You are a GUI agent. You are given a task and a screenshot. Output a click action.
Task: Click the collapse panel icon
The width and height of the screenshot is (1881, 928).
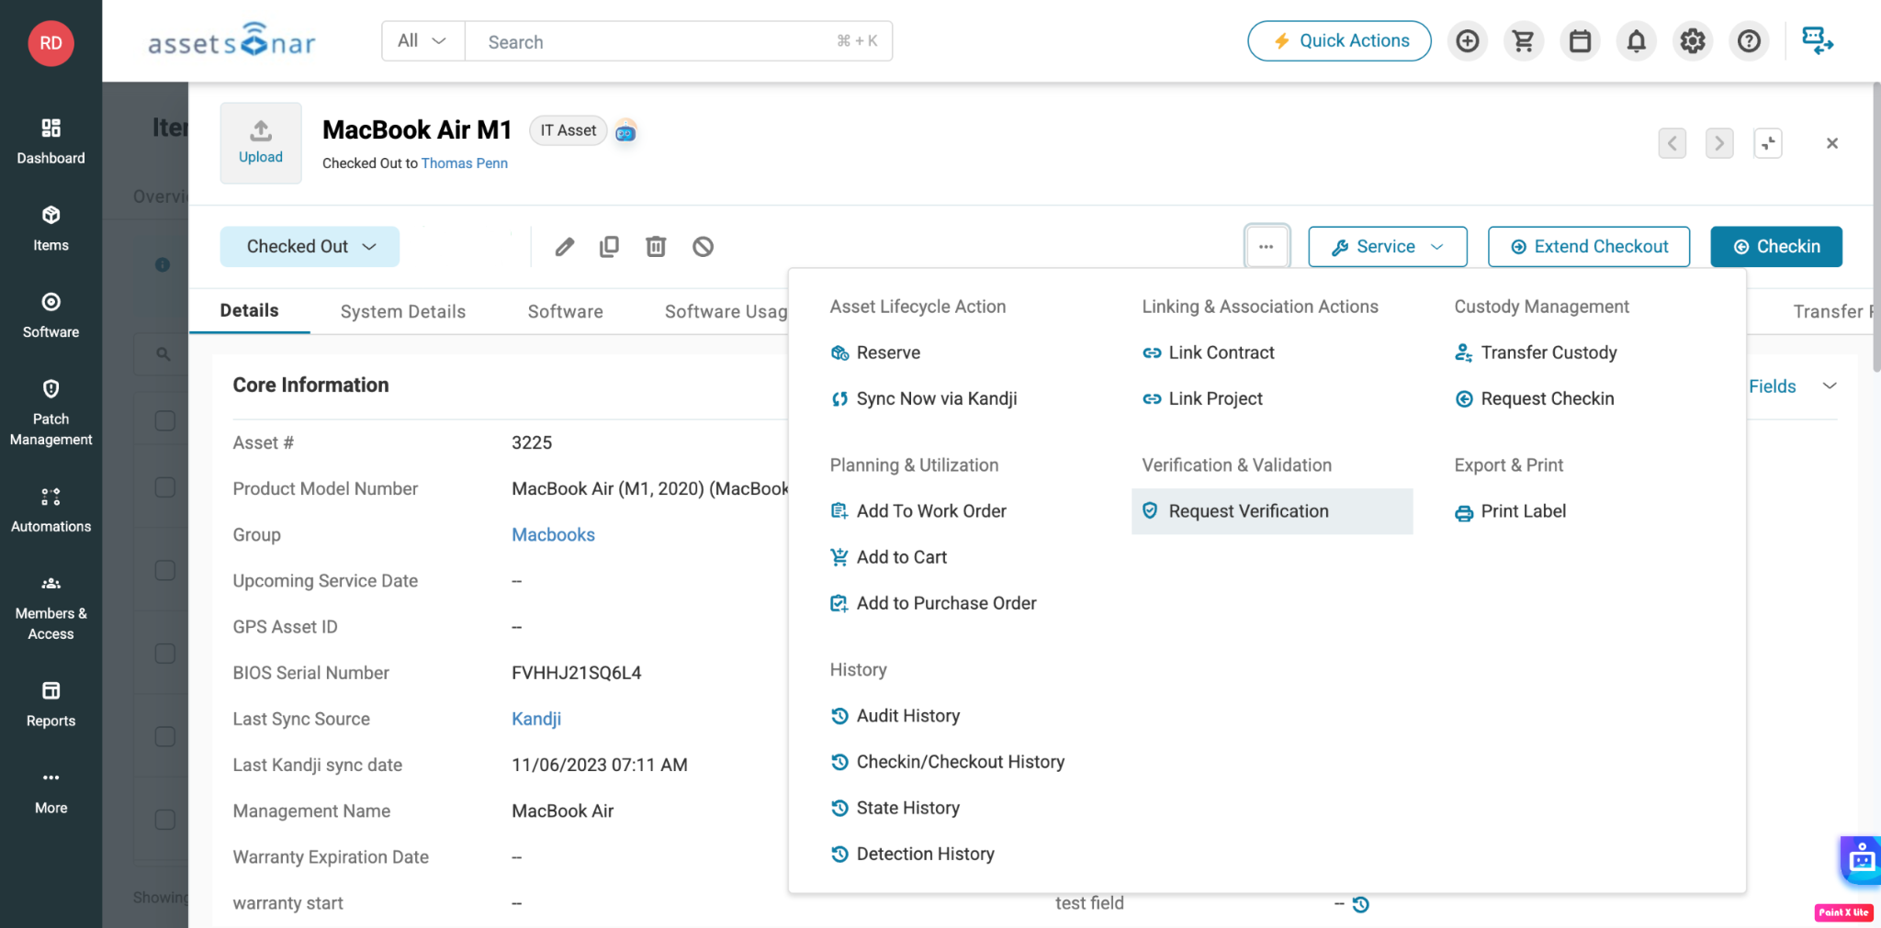tap(1768, 143)
